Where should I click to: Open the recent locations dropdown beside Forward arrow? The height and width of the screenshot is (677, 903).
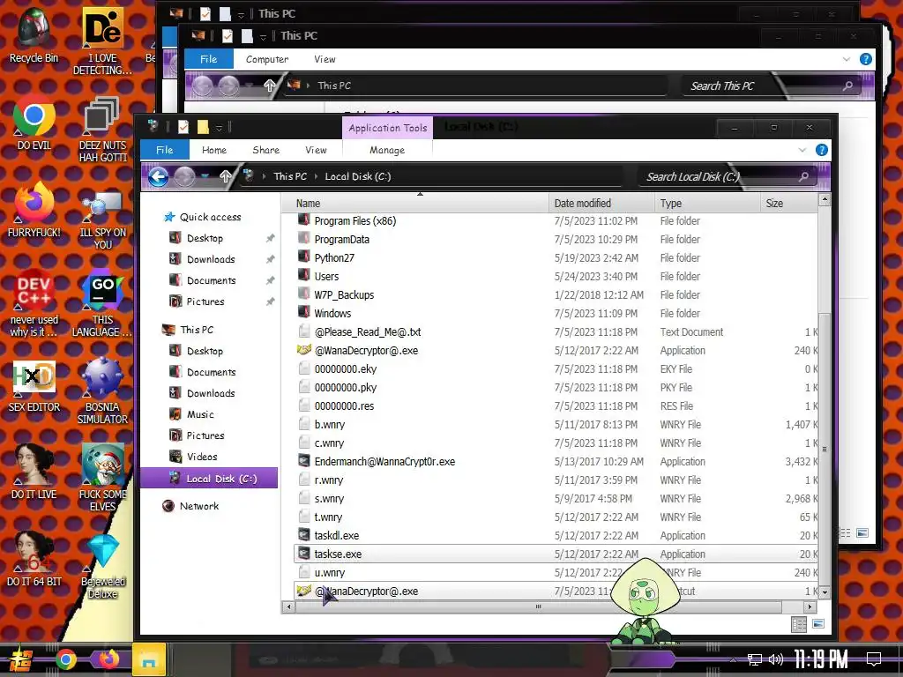tap(205, 176)
